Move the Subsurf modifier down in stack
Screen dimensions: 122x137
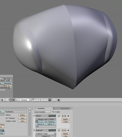coord(65,130)
